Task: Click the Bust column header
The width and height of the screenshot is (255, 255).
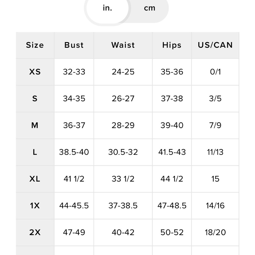Action: click(74, 45)
